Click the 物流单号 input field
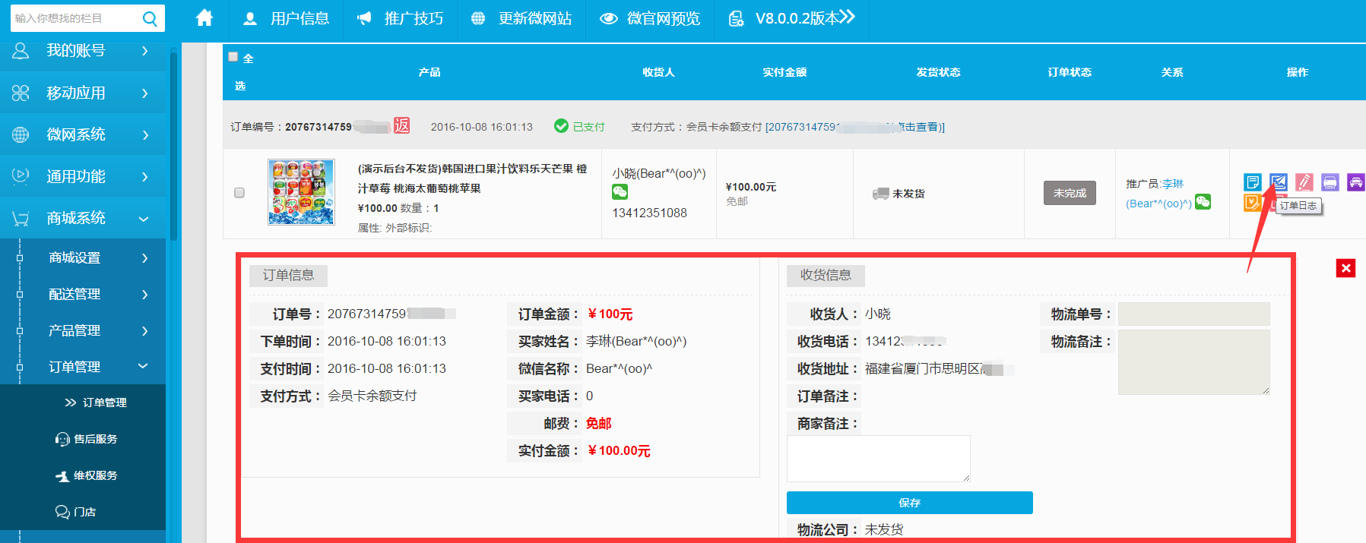Image resolution: width=1366 pixels, height=543 pixels. pyautogui.click(x=1193, y=314)
